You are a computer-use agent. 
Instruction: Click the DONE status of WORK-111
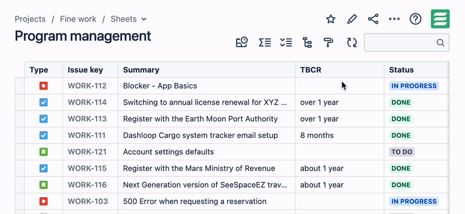click(401, 135)
